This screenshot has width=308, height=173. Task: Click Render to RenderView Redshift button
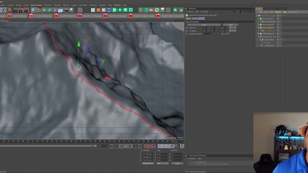[x=40, y=16]
